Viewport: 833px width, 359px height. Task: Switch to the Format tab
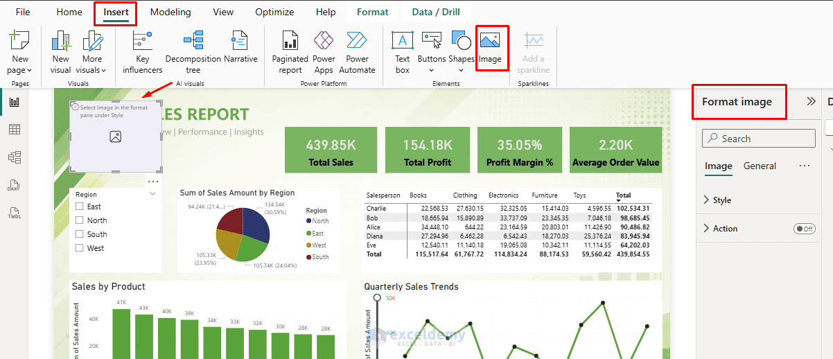pyautogui.click(x=373, y=12)
